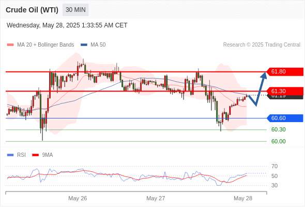Click the RSI legend swatch
The height and width of the screenshot is (207, 305).
tap(10, 155)
